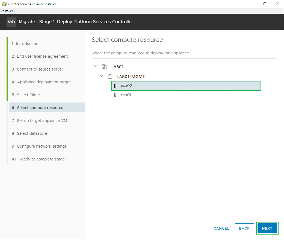Click the esx02 host icon
This screenshot has height=240, width=284.
coord(116,86)
